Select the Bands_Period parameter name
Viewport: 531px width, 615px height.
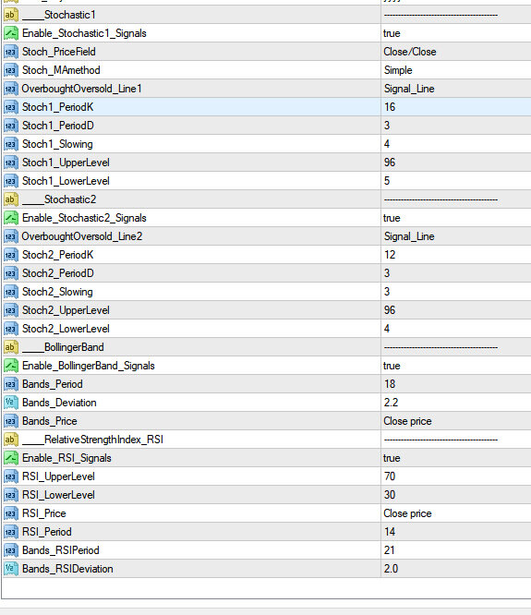[x=53, y=384]
